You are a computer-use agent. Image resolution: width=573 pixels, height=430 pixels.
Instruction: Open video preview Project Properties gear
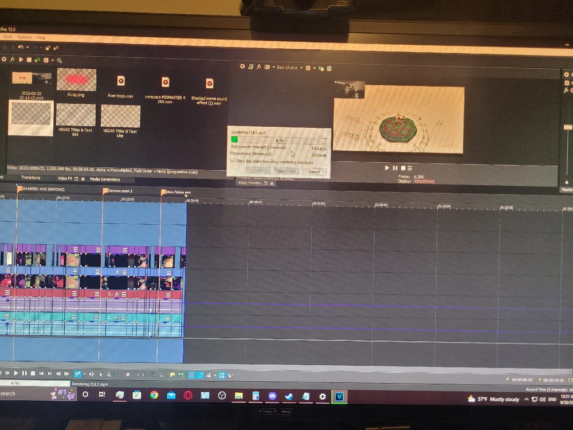point(242,67)
